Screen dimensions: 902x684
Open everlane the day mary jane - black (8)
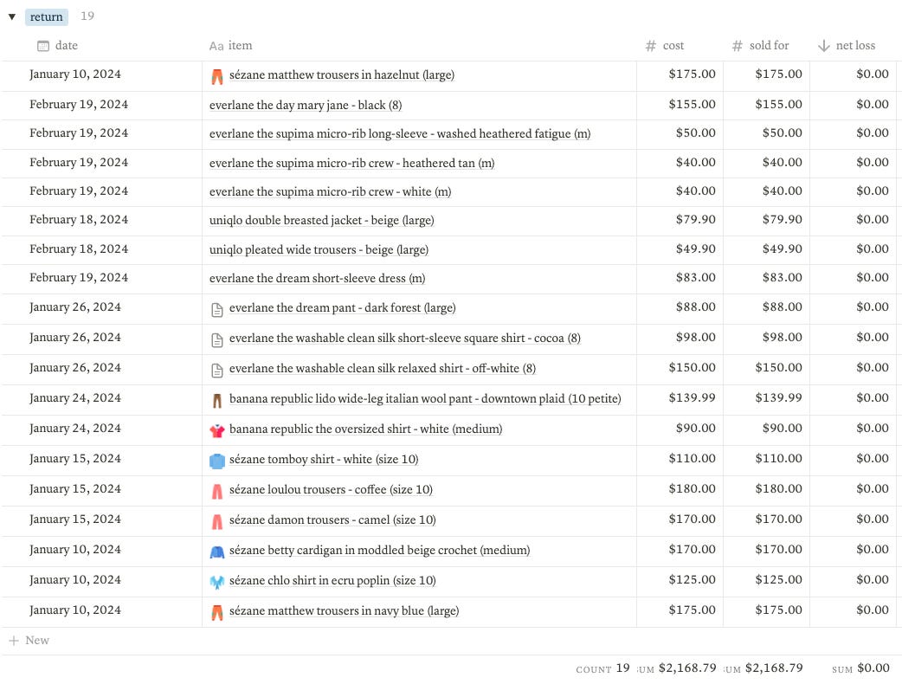[x=306, y=106]
